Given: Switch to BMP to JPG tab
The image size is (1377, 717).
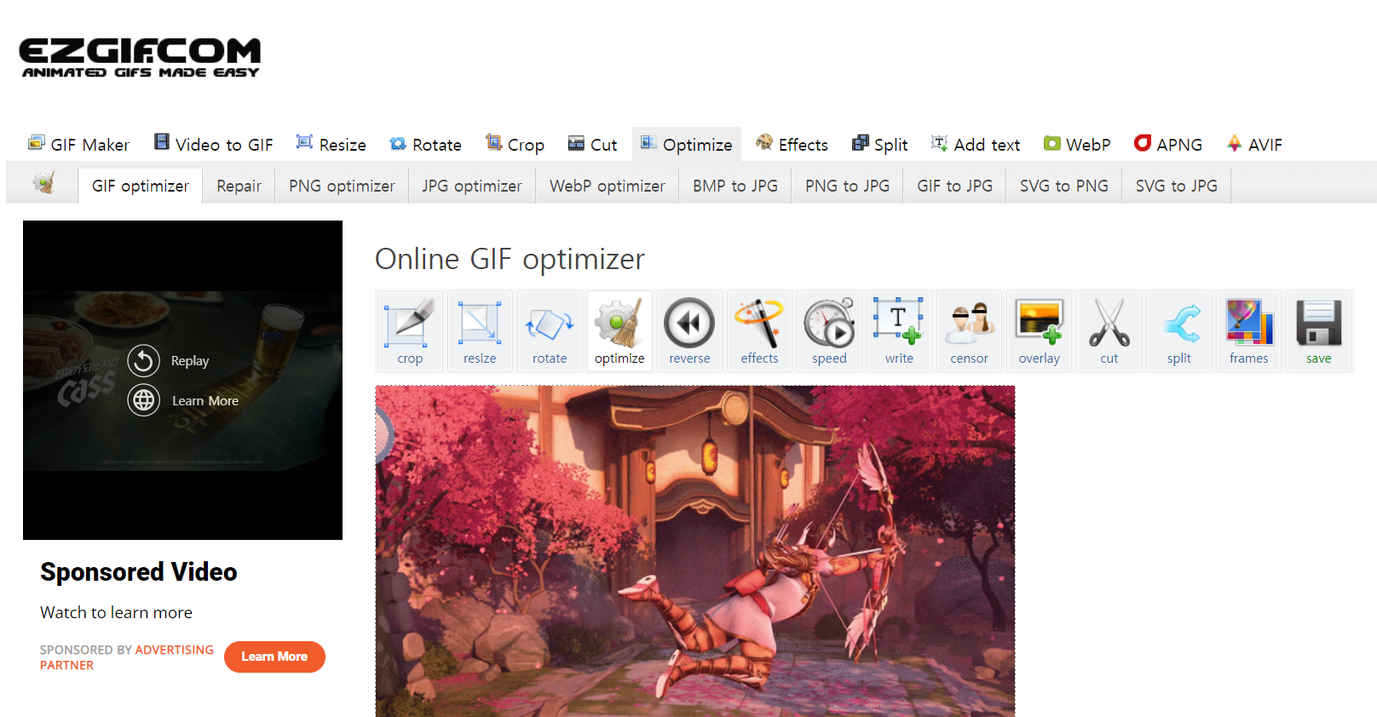Looking at the screenshot, I should [x=735, y=186].
